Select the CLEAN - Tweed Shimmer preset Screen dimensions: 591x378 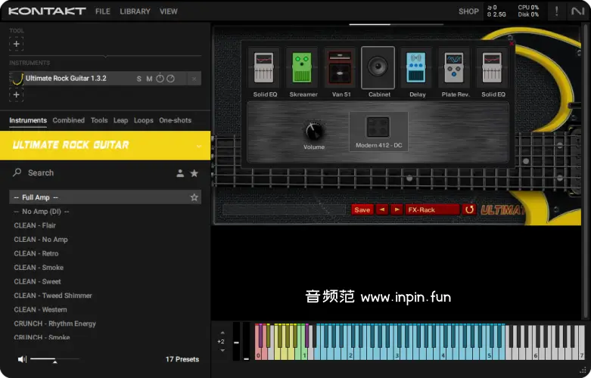coord(53,296)
